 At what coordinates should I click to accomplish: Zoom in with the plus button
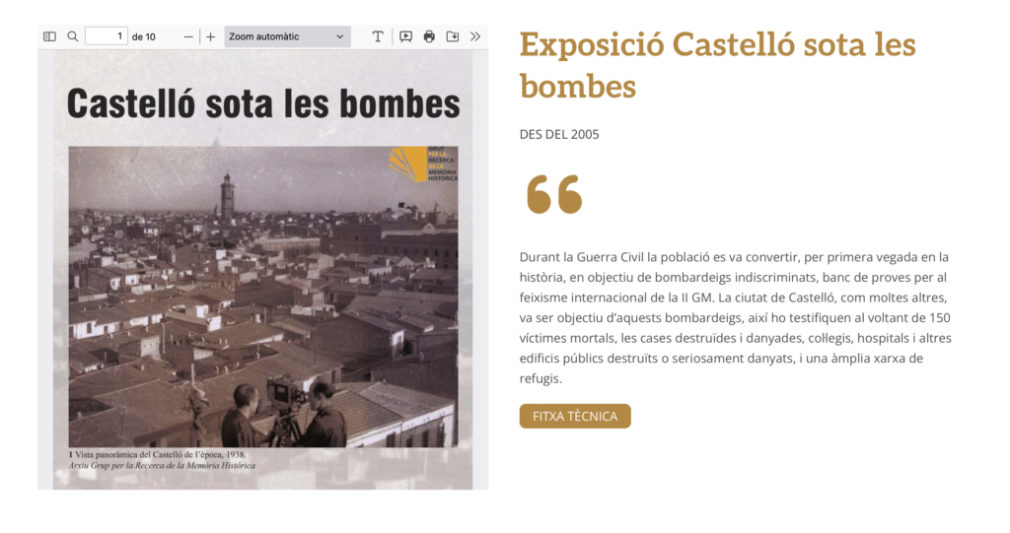tap(210, 36)
